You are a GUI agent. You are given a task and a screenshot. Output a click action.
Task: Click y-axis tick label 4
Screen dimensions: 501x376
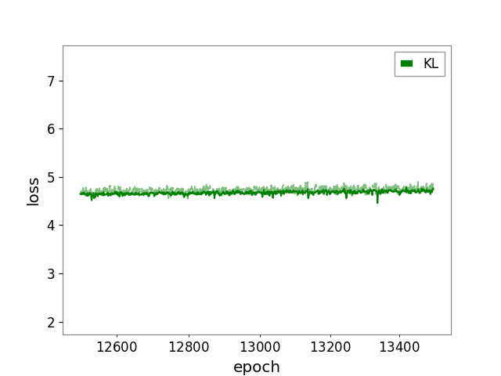pos(51,226)
